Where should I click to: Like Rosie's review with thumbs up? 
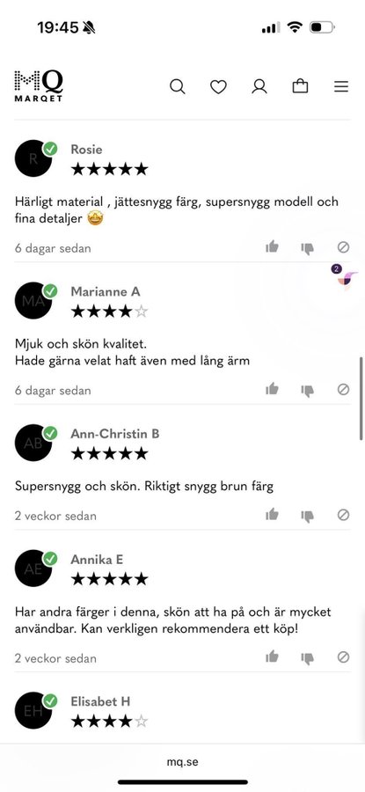(x=272, y=247)
